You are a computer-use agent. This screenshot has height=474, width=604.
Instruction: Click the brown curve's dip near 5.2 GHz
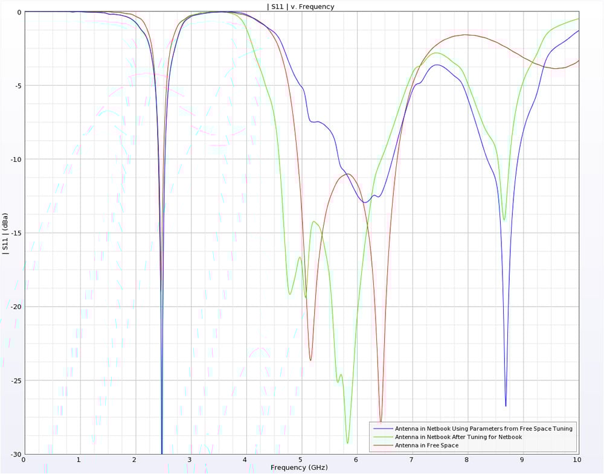pos(310,360)
